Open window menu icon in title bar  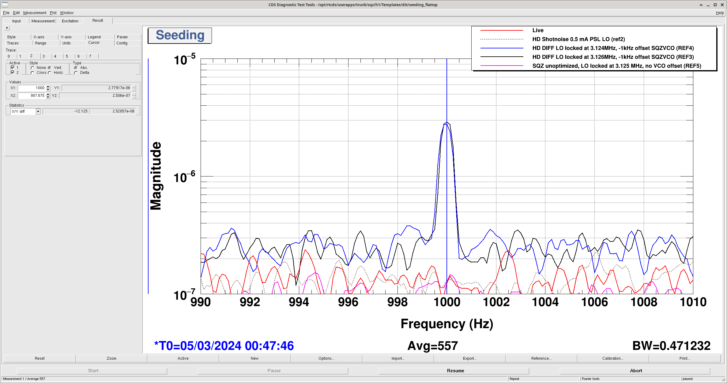click(5, 5)
